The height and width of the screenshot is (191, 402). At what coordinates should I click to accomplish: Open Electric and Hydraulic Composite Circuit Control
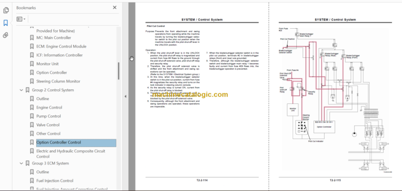coord(71,153)
